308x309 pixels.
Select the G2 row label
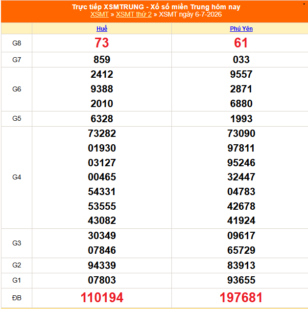click(17, 265)
